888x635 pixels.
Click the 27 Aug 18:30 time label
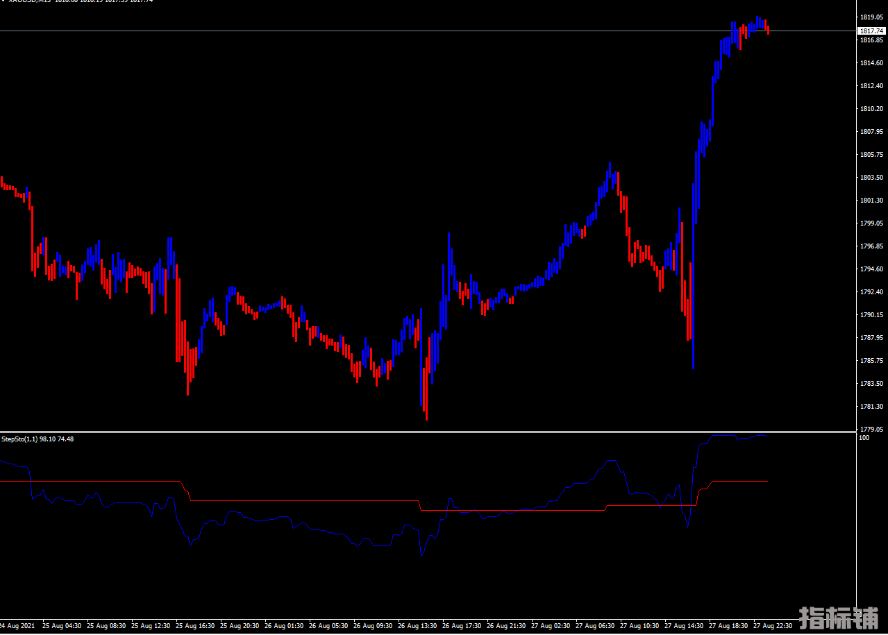pos(728,626)
